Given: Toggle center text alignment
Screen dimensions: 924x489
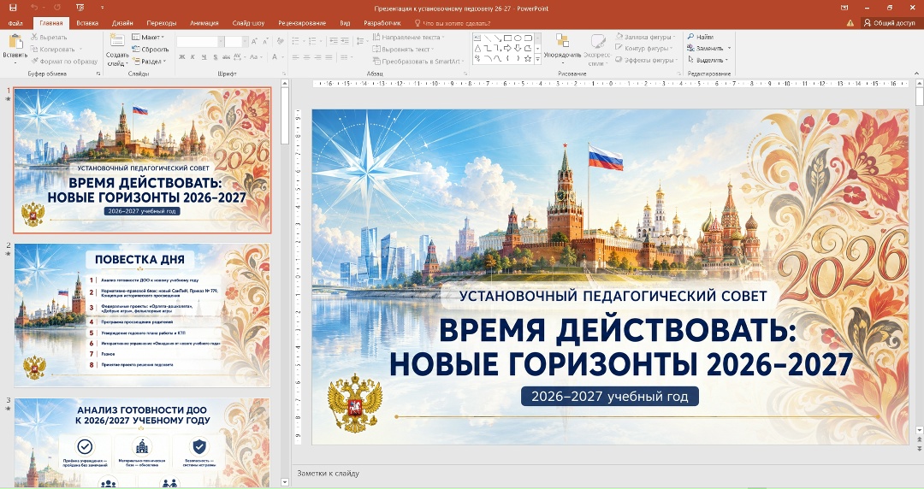Looking at the screenshot, I should click(307, 57).
